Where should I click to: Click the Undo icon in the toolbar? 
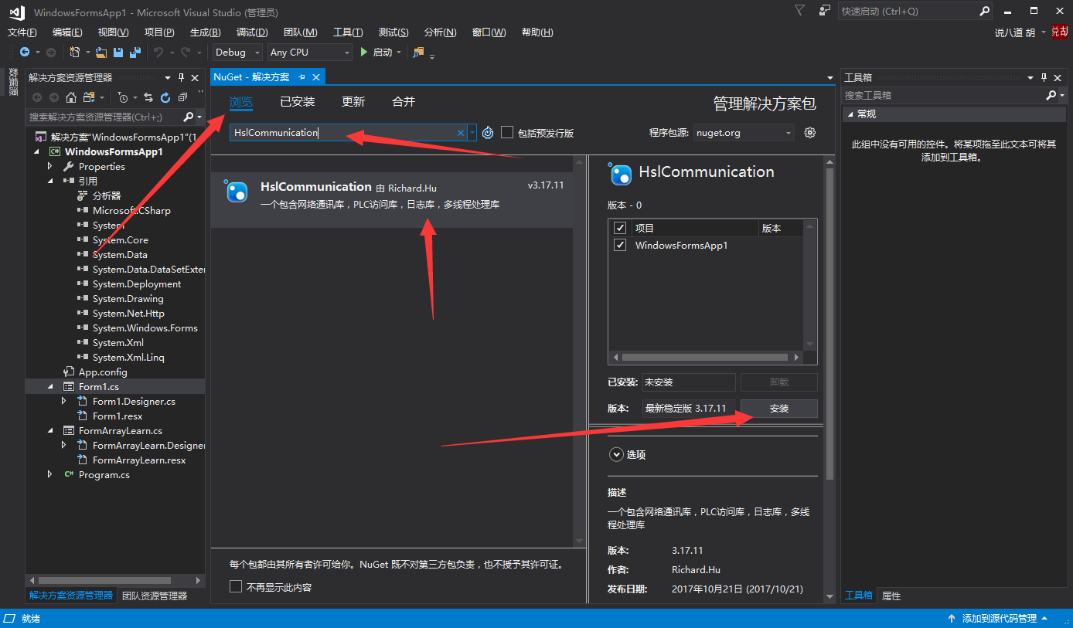(x=158, y=53)
